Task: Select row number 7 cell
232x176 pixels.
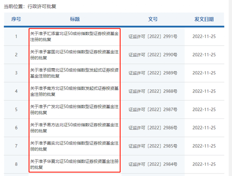Action: point(16,146)
